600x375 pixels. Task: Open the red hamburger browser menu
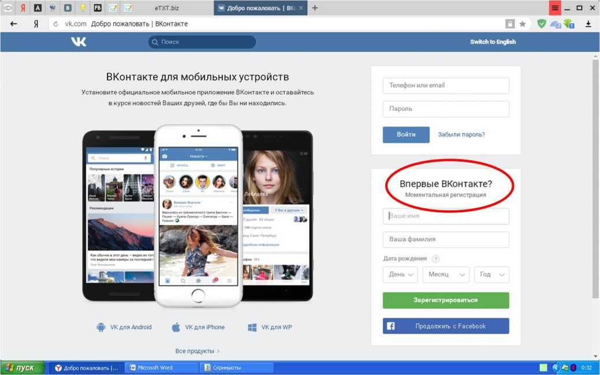coord(555,8)
